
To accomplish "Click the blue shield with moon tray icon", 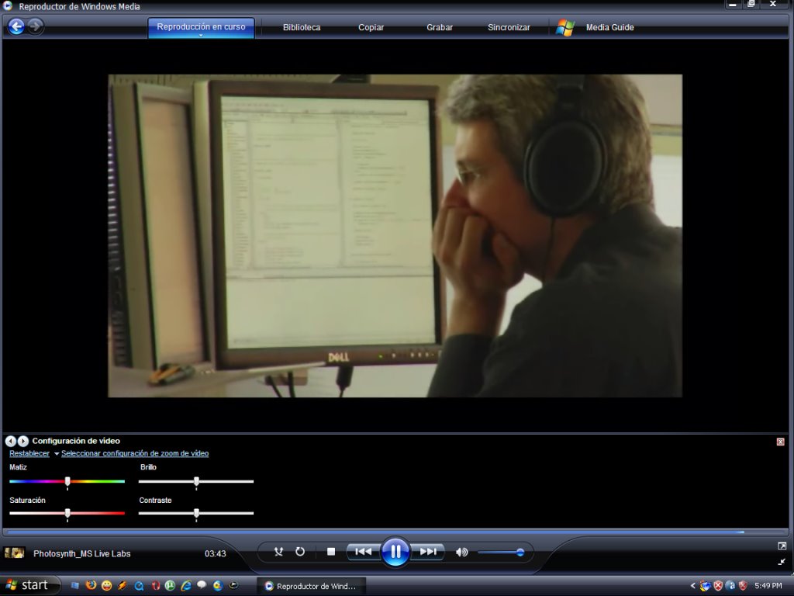I will [705, 586].
